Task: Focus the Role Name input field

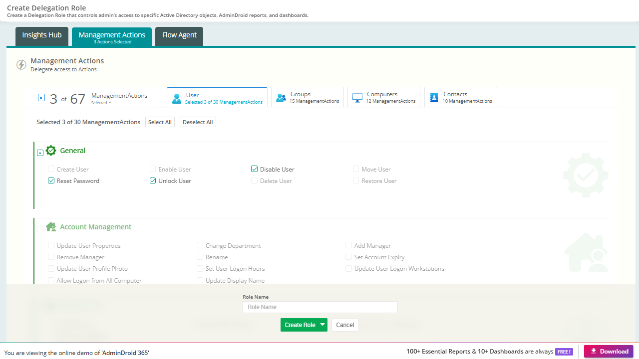Action: tap(320, 307)
